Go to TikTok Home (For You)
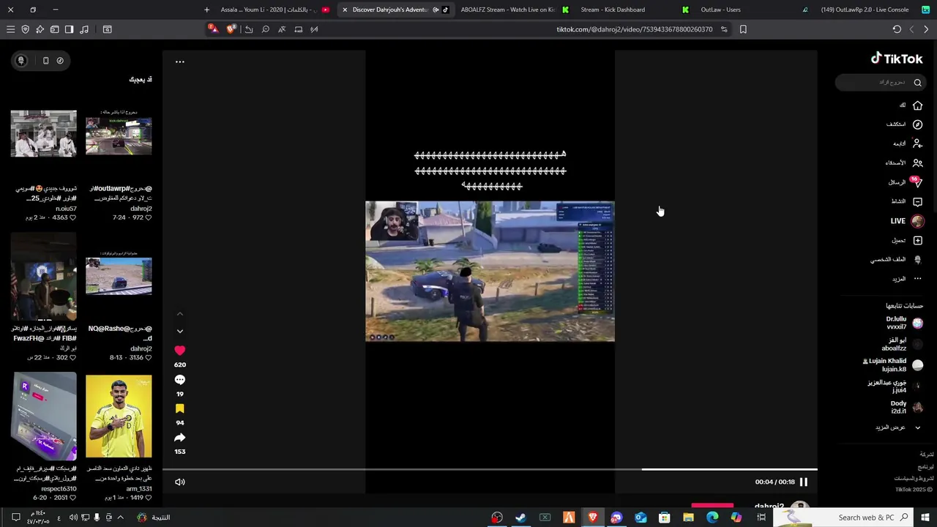Image resolution: width=937 pixels, height=527 pixels. pyautogui.click(x=911, y=105)
